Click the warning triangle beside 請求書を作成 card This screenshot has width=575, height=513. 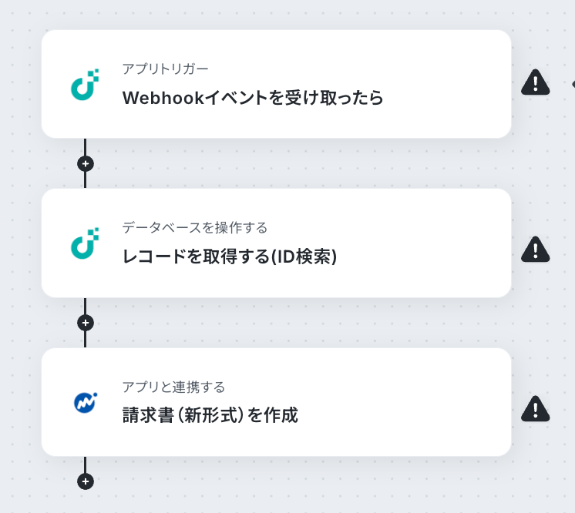[536, 408]
